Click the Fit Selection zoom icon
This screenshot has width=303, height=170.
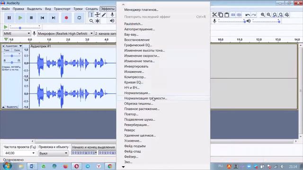click(275, 15)
